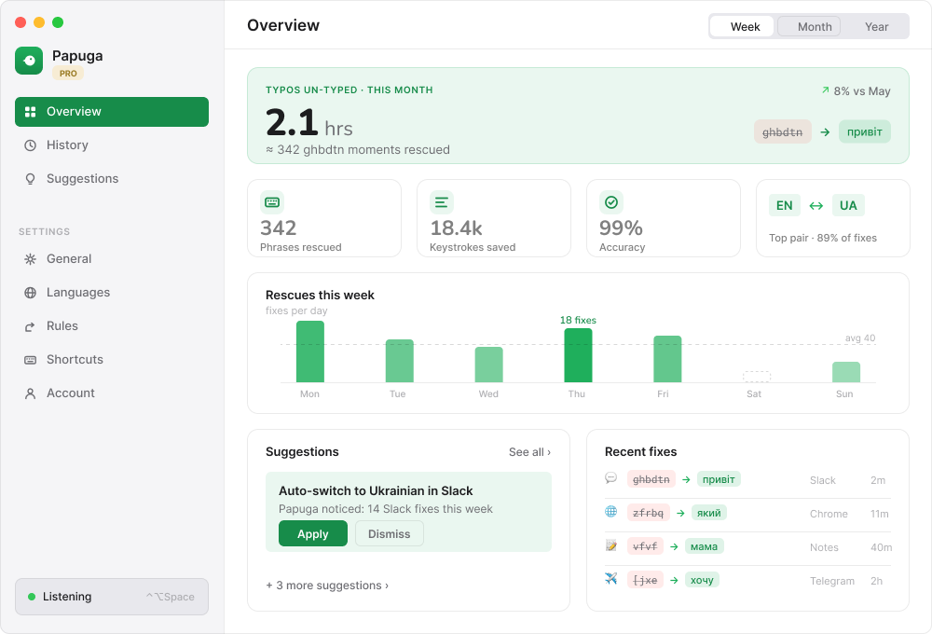Viewport: 932px width, 634px height.
Task: Click the Languages globe icon
Action: point(31,293)
